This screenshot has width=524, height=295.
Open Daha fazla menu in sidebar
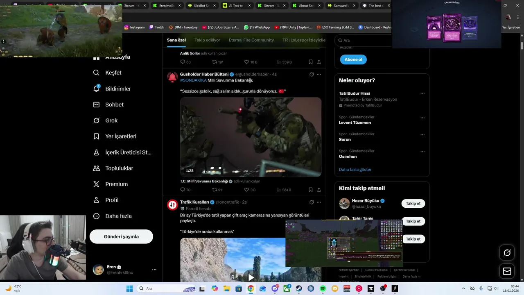tap(112, 216)
